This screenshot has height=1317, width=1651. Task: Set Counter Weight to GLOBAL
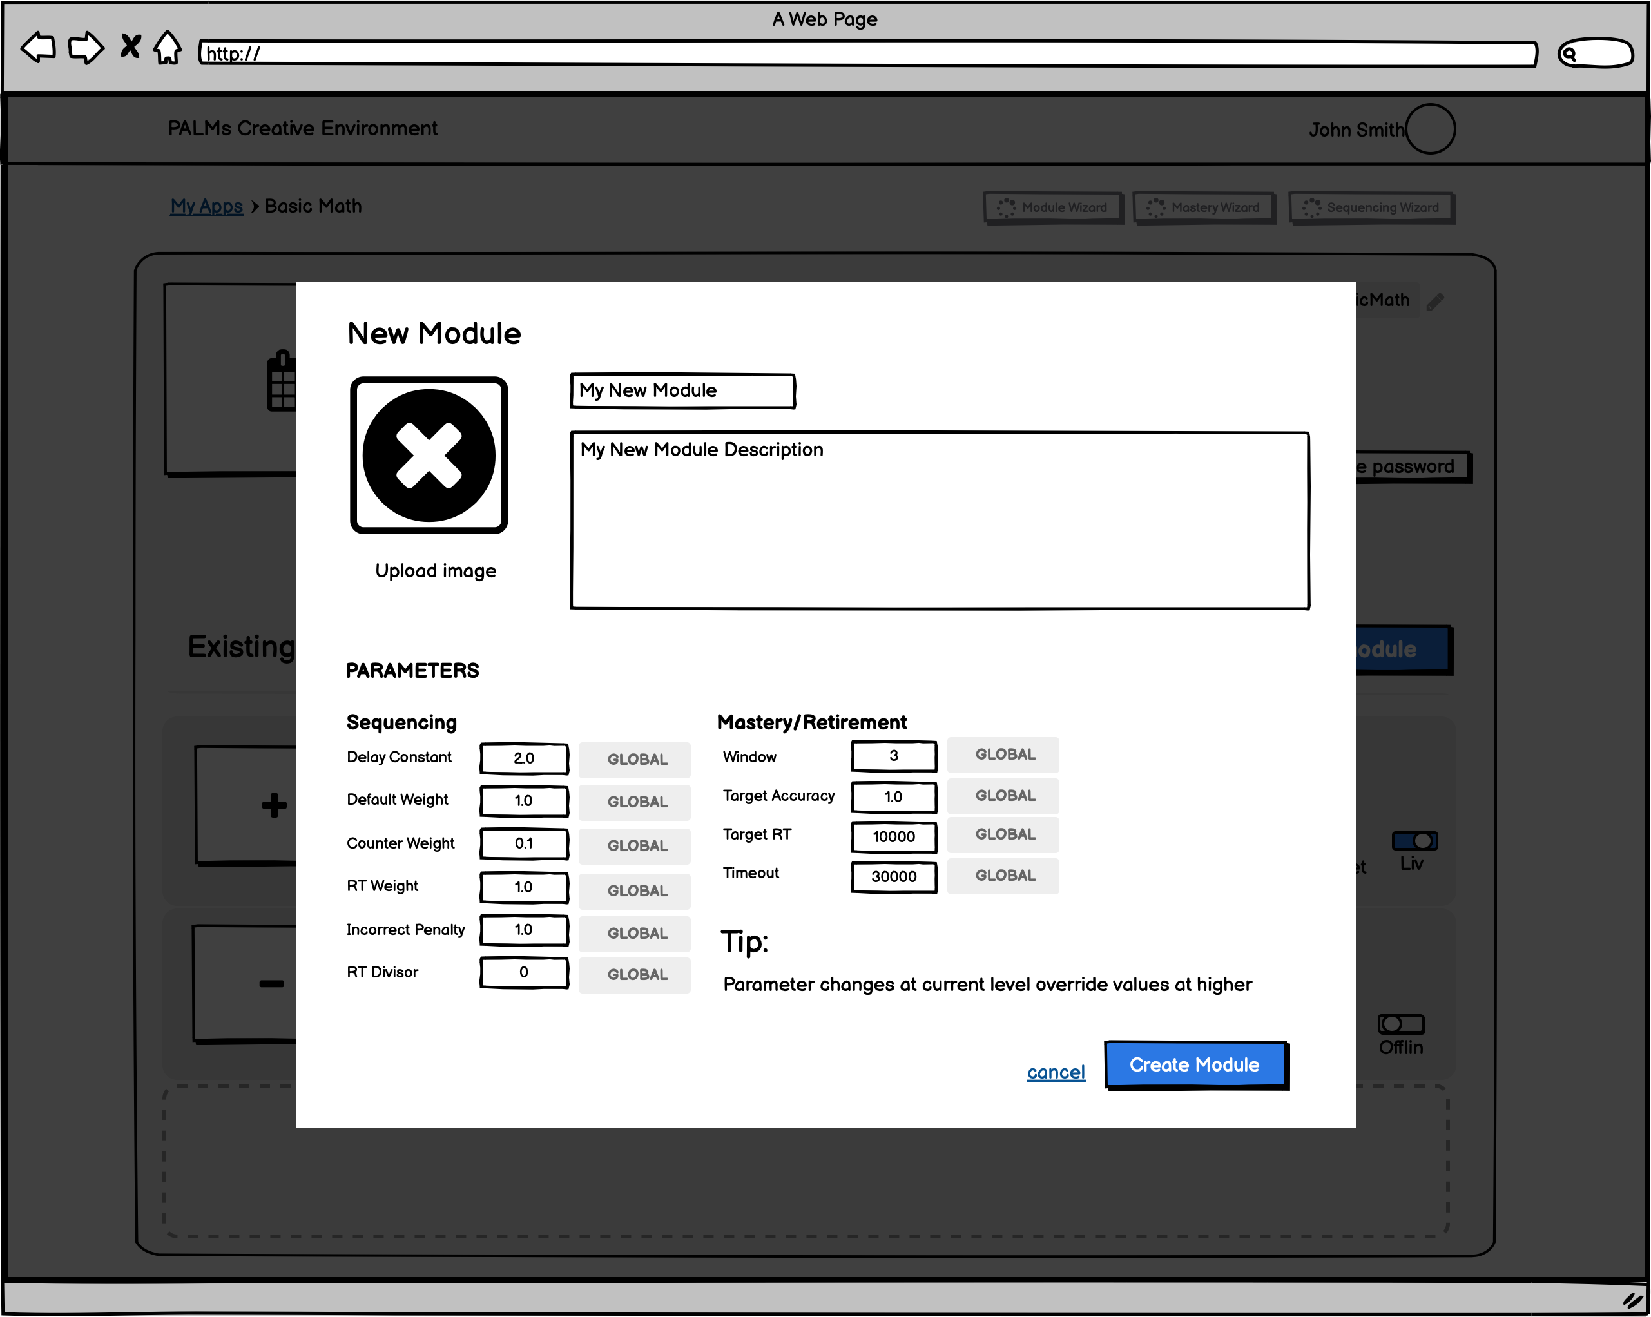[x=635, y=846]
